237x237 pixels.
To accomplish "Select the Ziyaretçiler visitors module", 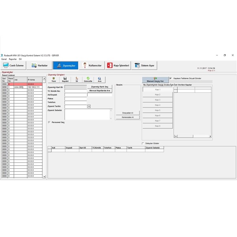I will [66, 66].
